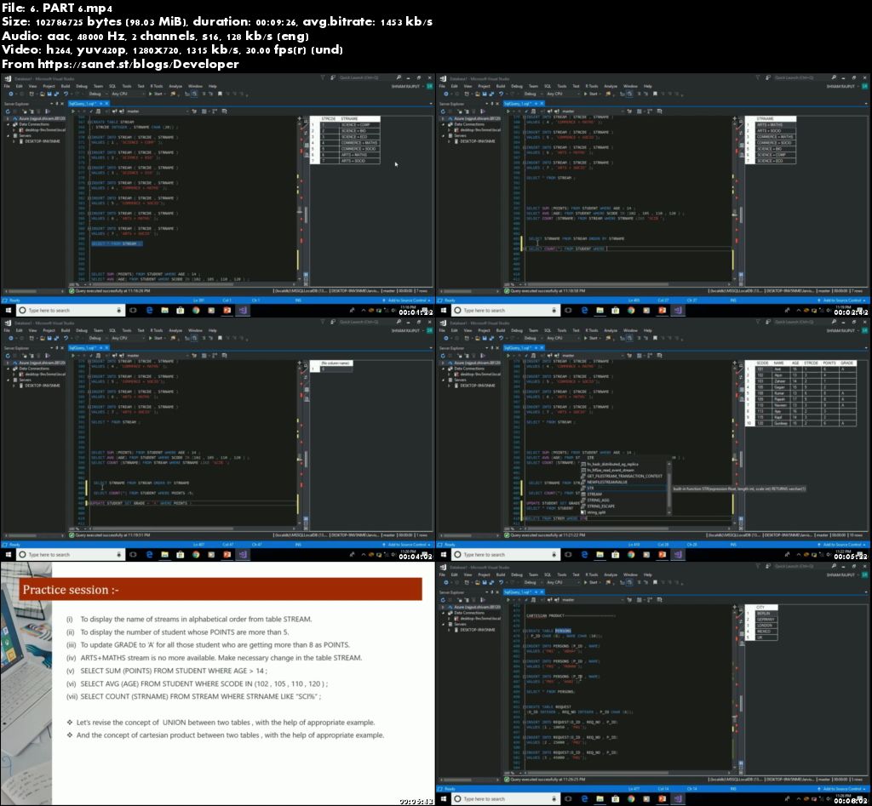
Task: Open Chrome from taskbar in 00:01:22 frame
Action: (x=196, y=310)
